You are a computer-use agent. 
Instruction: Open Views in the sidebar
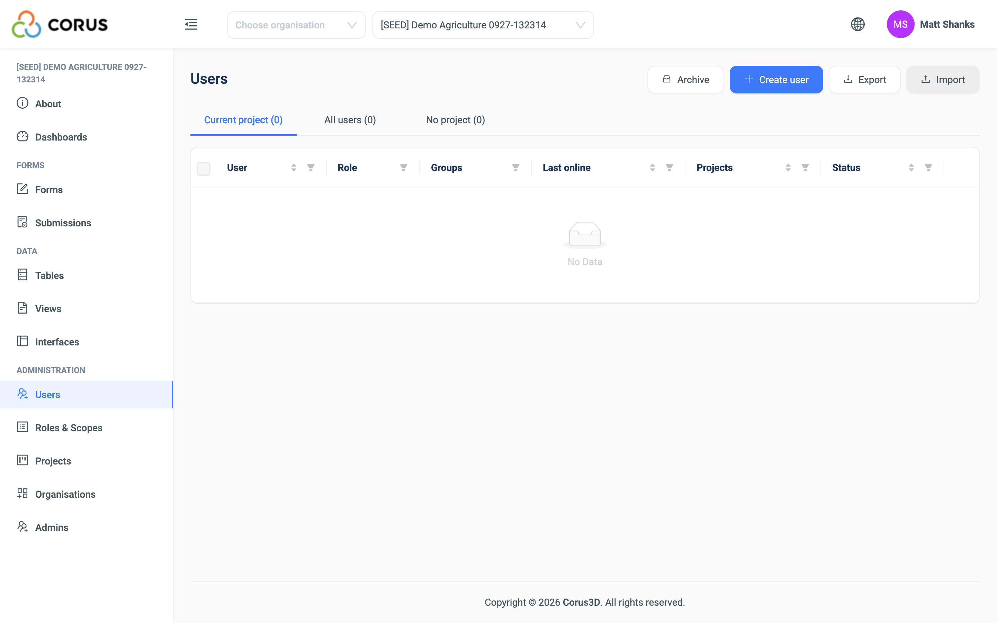[87, 309]
